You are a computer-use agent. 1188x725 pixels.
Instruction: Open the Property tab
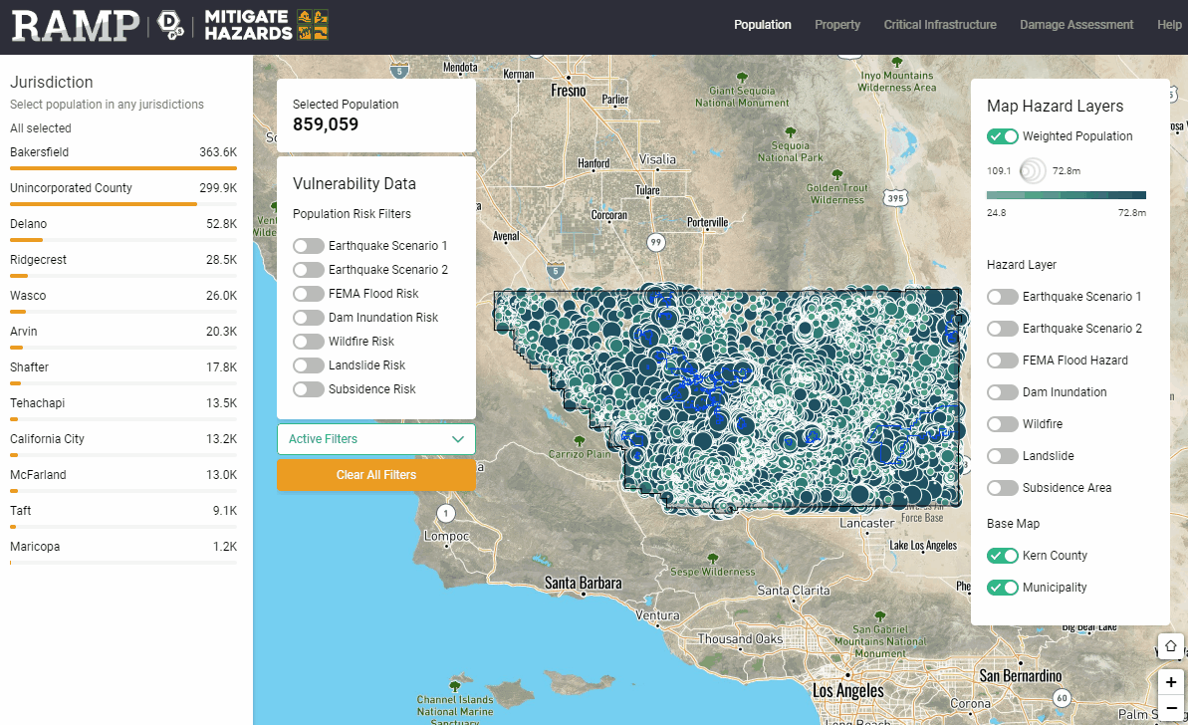tap(836, 25)
